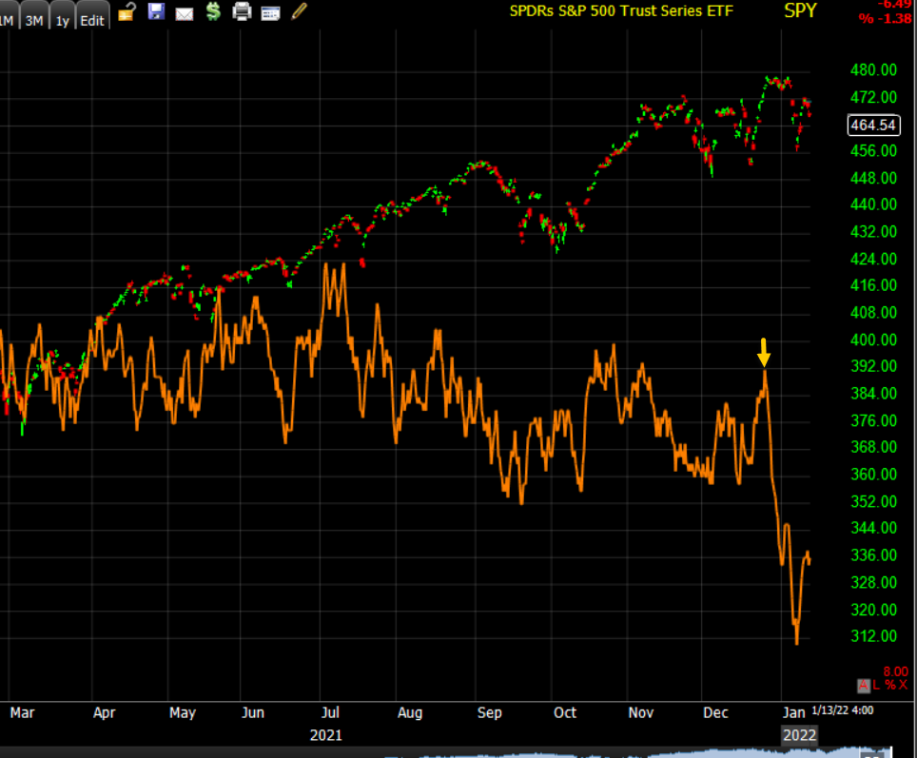Click the SPY ticker symbol
The height and width of the screenshot is (758, 917).
(800, 10)
